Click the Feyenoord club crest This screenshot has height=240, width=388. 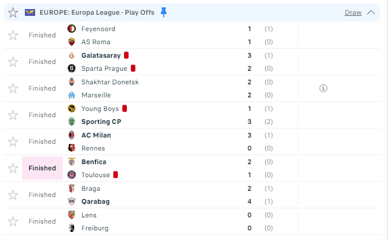(x=71, y=29)
